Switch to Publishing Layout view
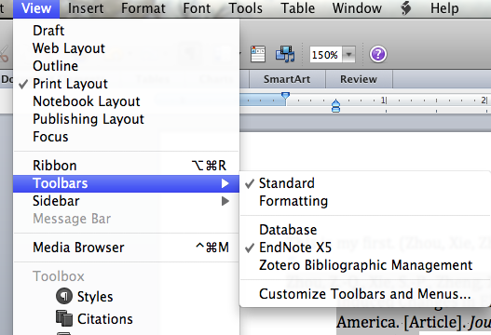This screenshot has height=335, width=491. point(126,119)
